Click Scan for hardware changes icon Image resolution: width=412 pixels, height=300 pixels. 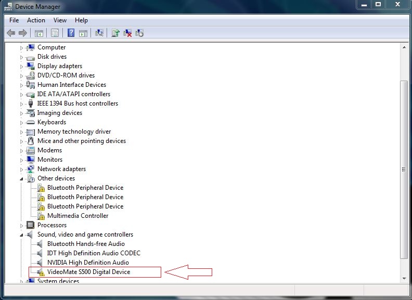coord(99,33)
